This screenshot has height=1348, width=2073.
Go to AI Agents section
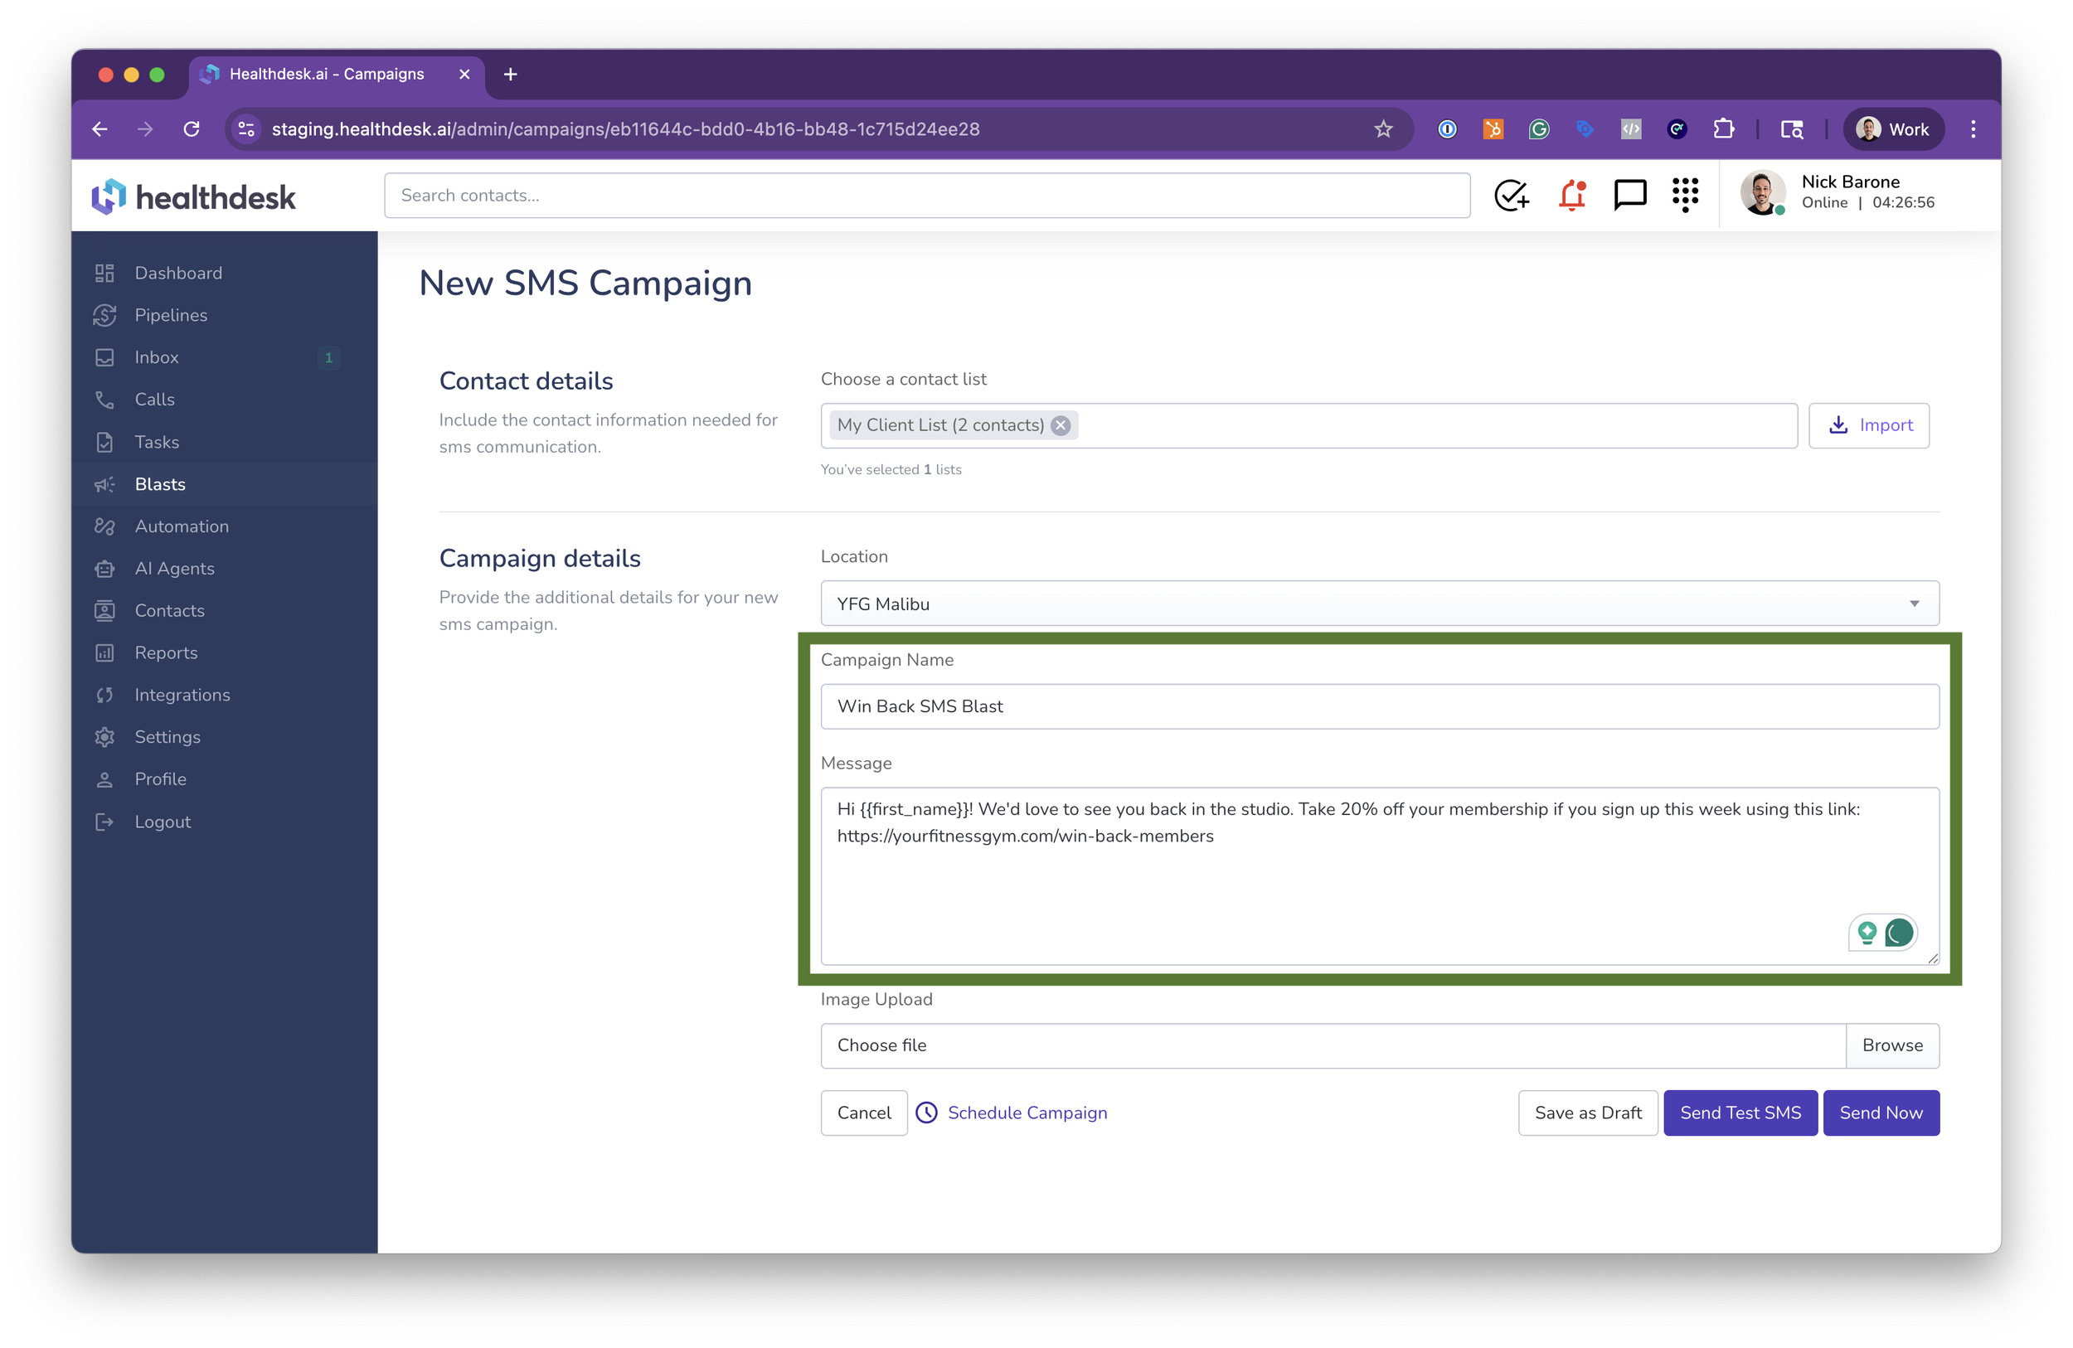(x=174, y=569)
